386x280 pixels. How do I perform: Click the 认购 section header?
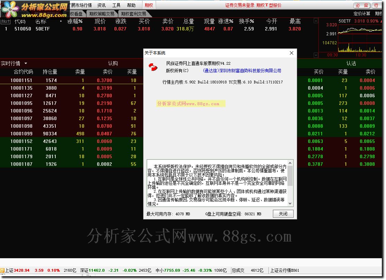tap(113, 63)
